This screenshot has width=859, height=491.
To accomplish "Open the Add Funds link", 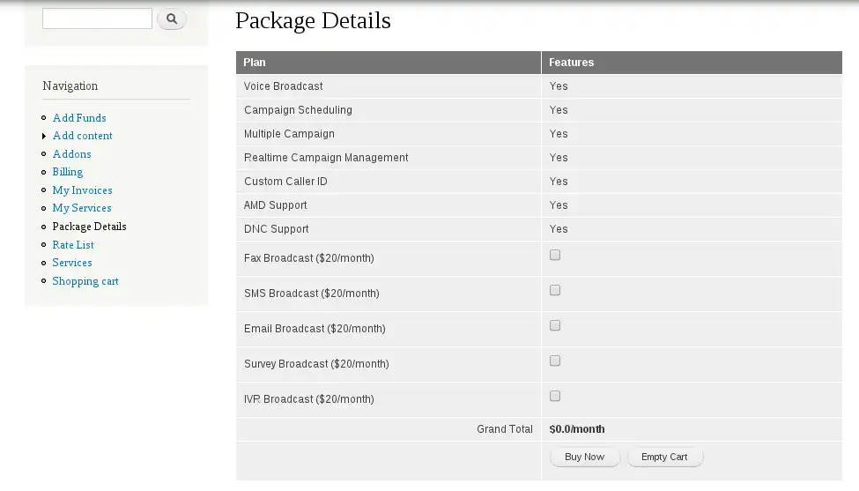I will click(x=79, y=118).
